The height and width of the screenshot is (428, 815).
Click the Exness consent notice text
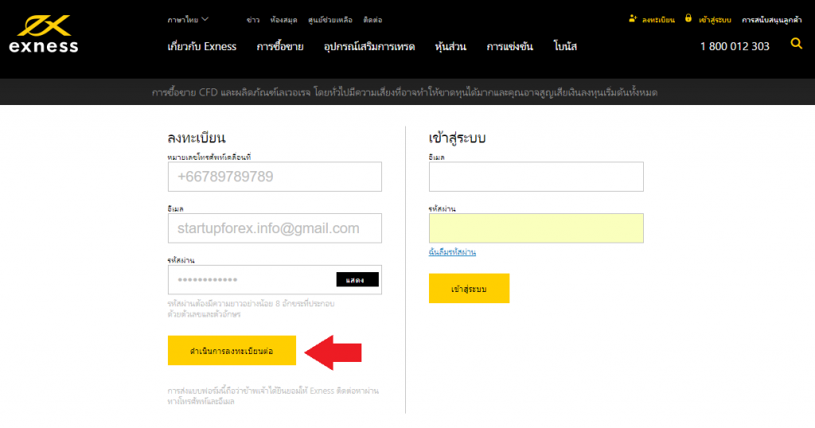click(x=273, y=396)
